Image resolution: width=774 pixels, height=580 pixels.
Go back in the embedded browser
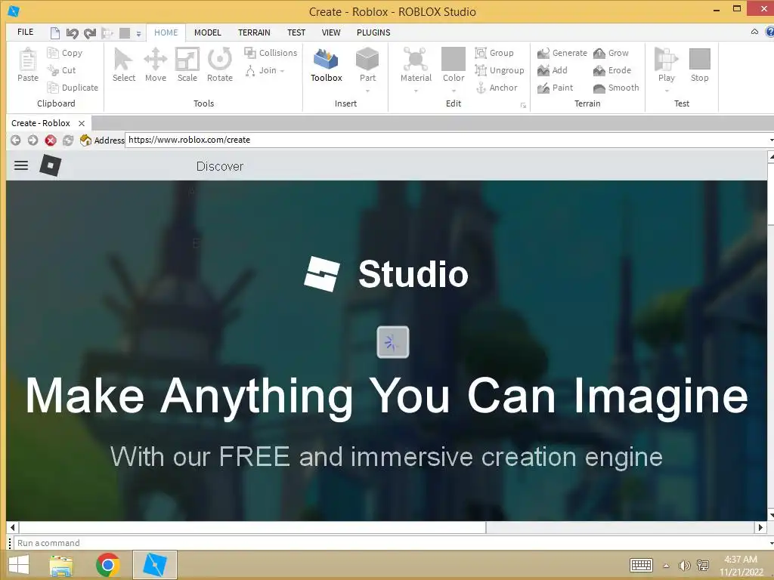click(x=15, y=140)
